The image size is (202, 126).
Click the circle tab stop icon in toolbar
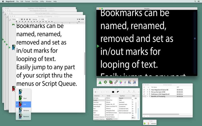click(83, 19)
